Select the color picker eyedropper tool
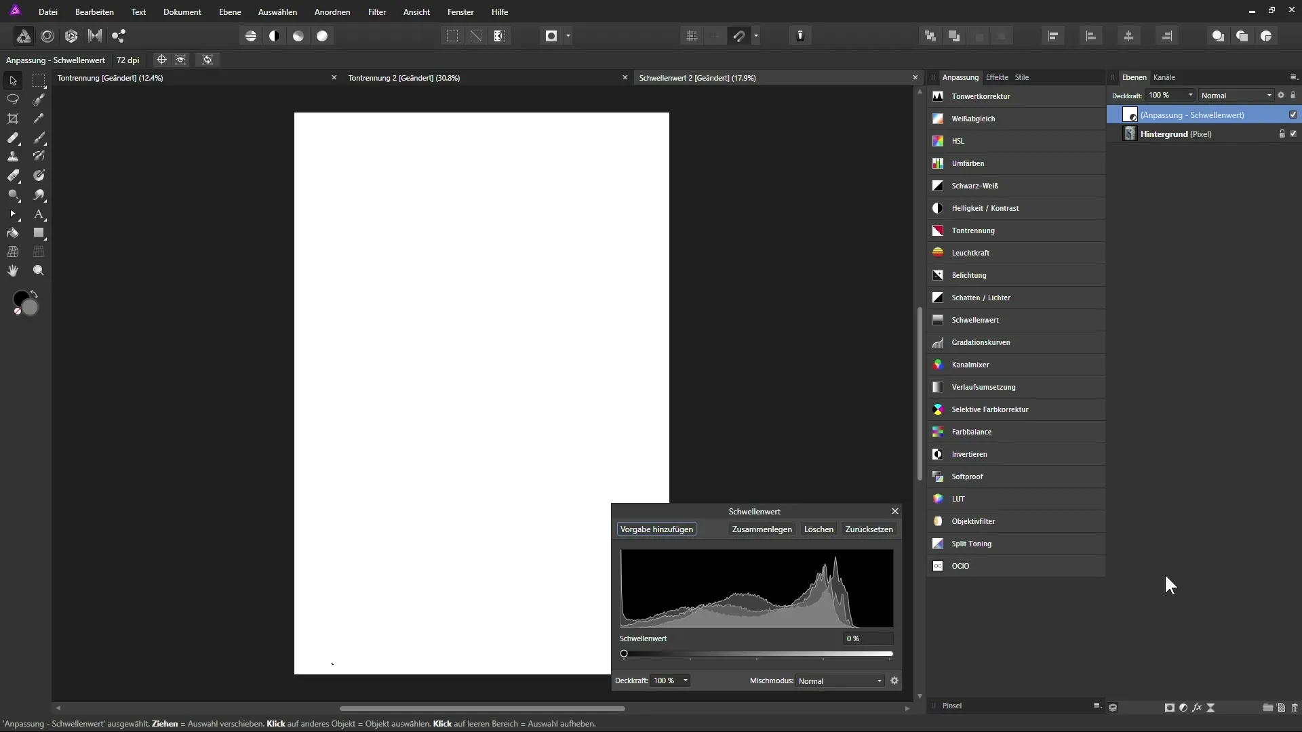 (39, 119)
